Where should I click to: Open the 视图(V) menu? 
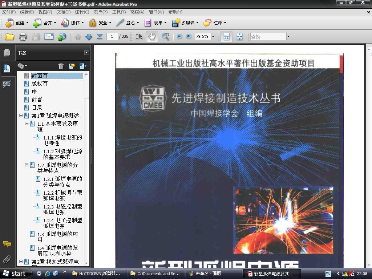(45, 12)
